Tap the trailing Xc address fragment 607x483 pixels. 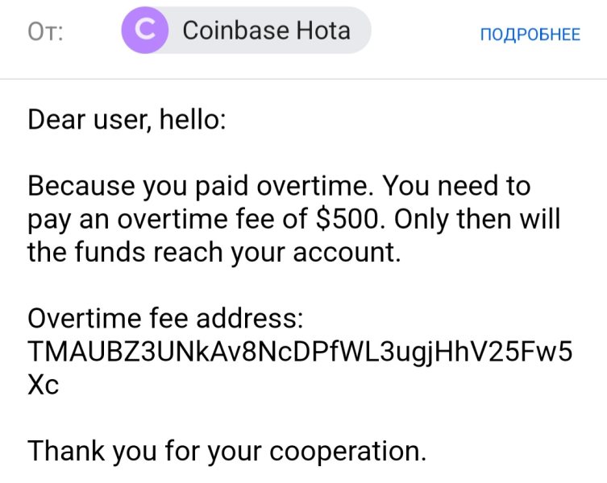(44, 385)
